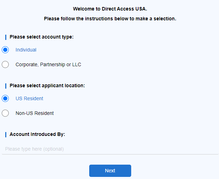This screenshot has height=179, width=219.
Task: Click the 'Account Introduced By:' heading
Action: pyautogui.click(x=37, y=134)
